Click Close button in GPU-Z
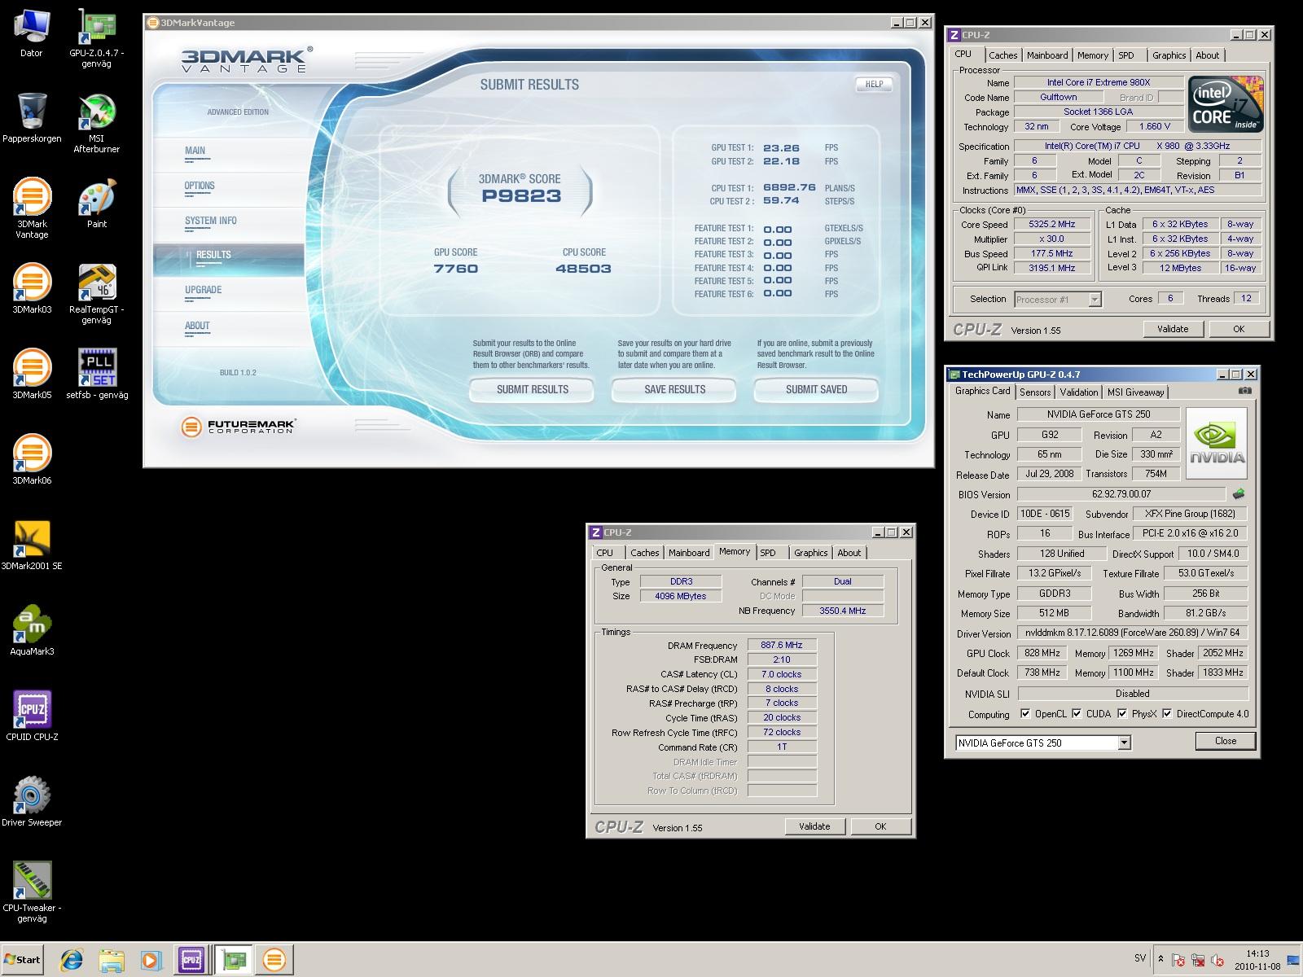The image size is (1303, 977). 1225,741
